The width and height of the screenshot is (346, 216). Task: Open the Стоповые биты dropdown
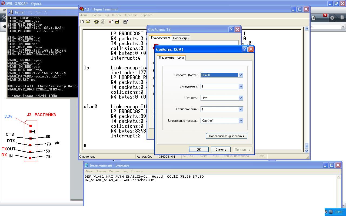click(x=241, y=109)
